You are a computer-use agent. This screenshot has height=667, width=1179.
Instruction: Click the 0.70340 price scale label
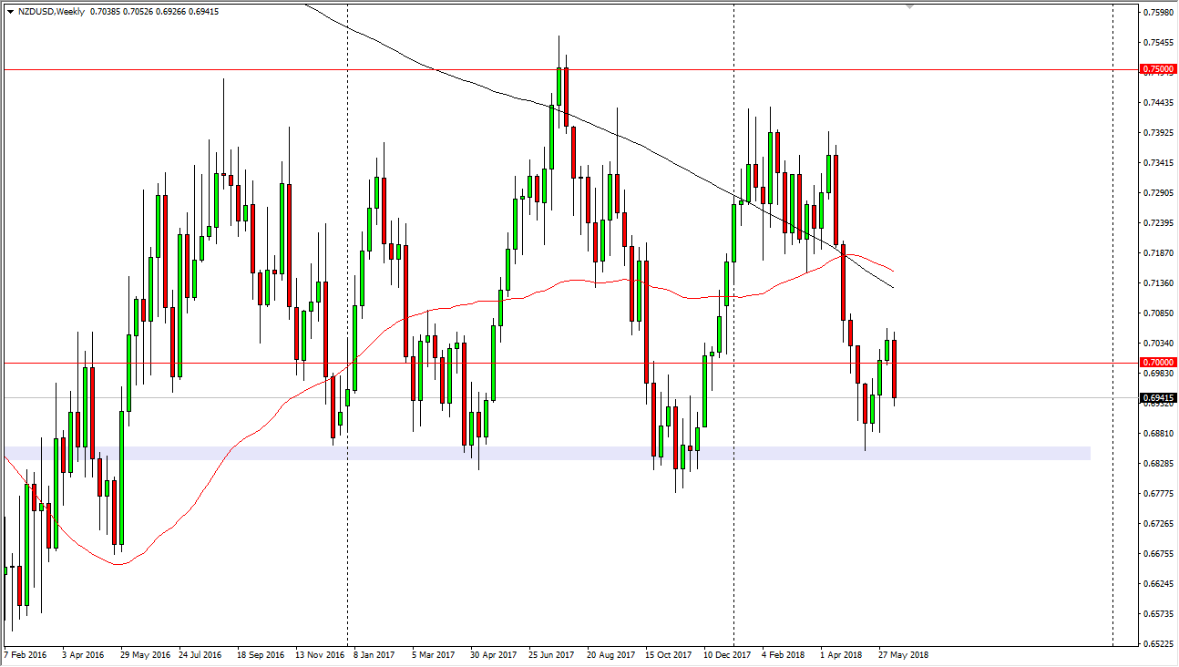pyautogui.click(x=1157, y=344)
